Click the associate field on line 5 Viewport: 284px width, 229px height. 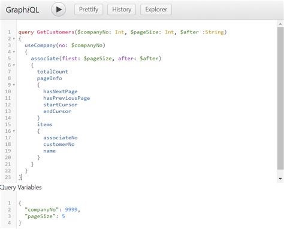pyautogui.click(x=45, y=59)
